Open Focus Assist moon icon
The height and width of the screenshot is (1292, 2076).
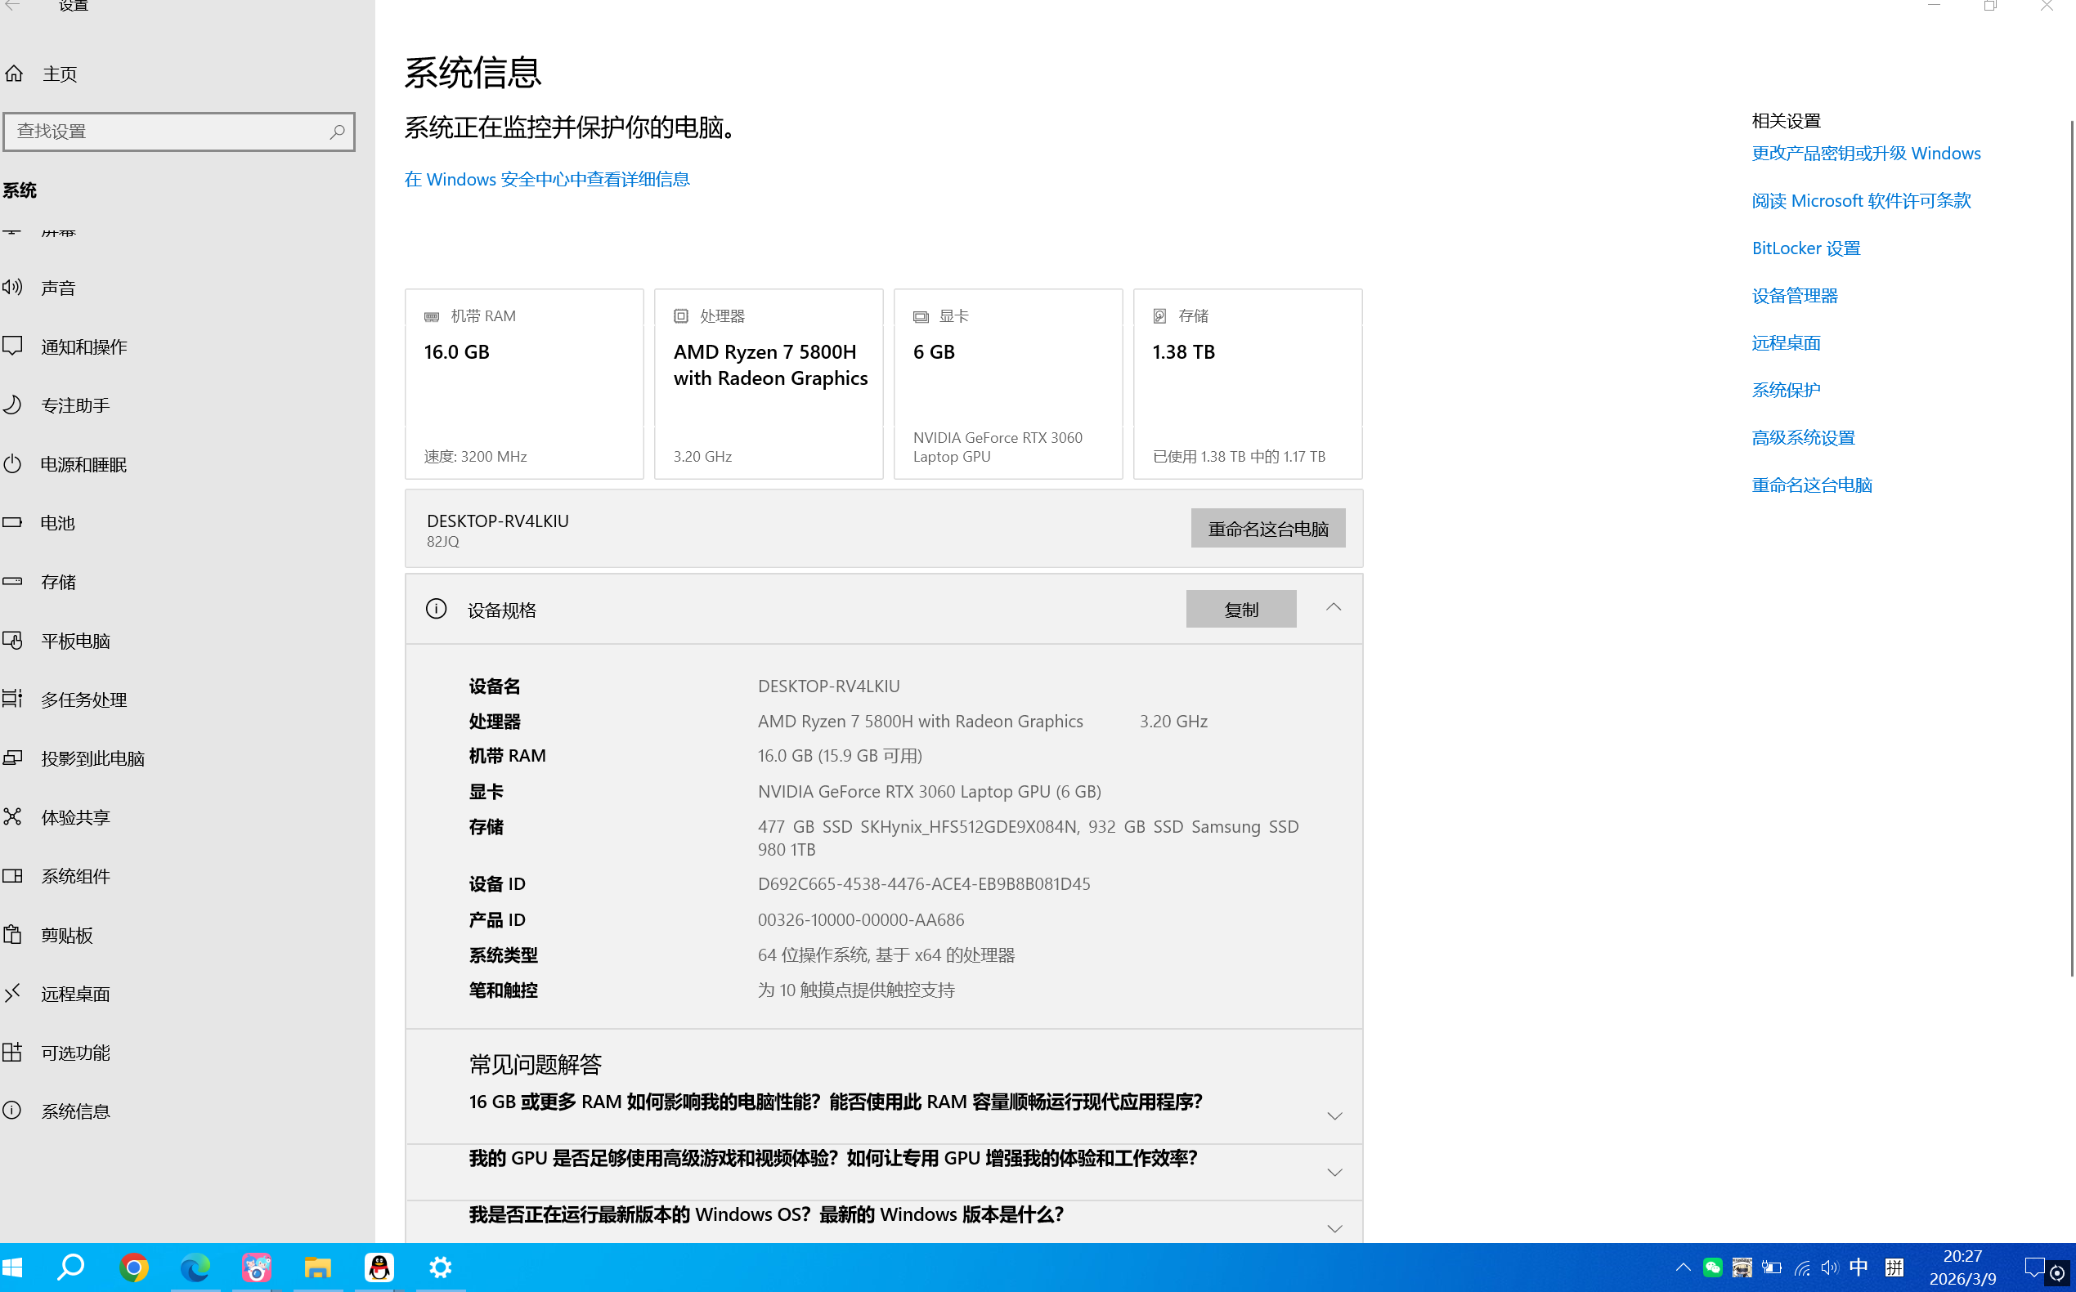[12, 405]
